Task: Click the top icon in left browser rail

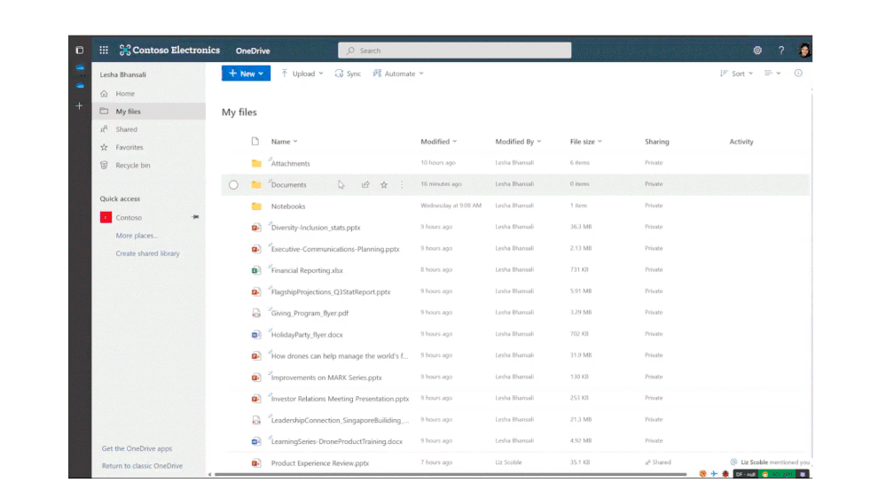Action: tap(80, 51)
